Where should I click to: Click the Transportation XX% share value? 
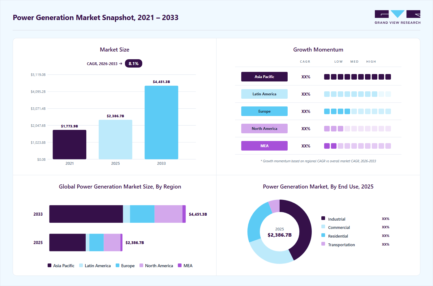coord(386,244)
